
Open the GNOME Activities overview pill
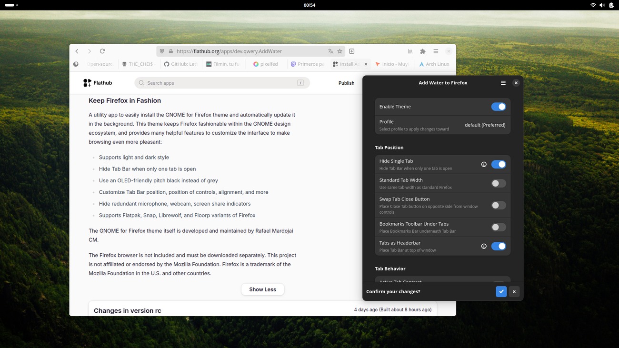11,5
